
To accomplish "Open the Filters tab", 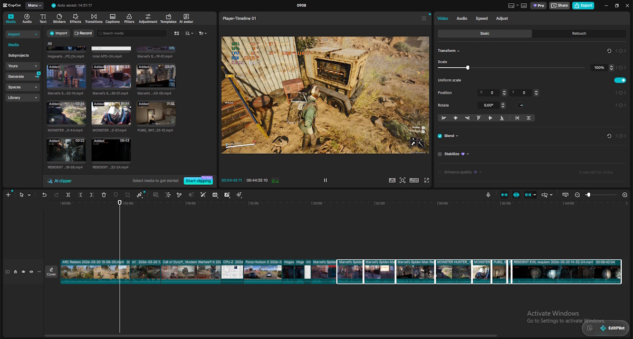I will pyautogui.click(x=129, y=18).
